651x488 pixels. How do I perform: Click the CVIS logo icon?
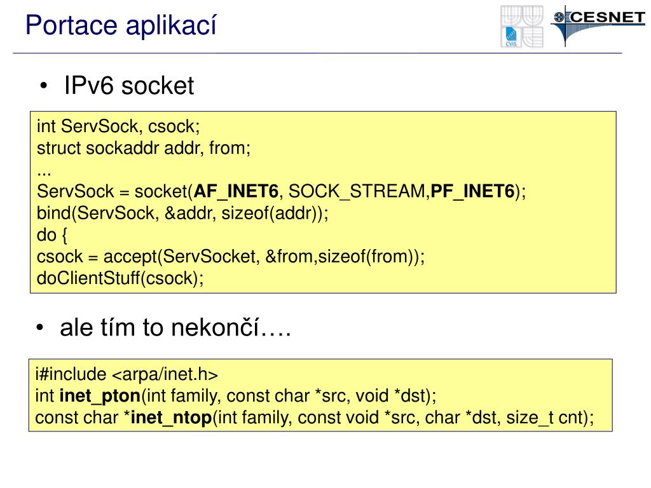coord(522,26)
